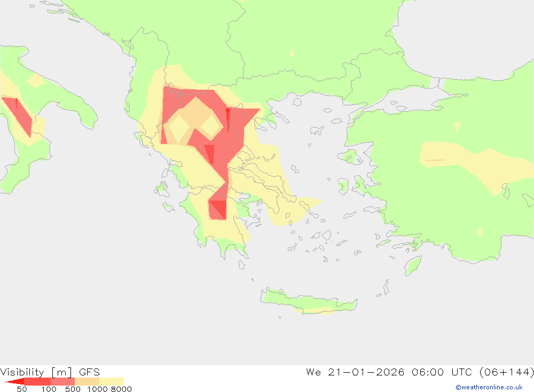The image size is (534, 392).
Task: Select the 100-500 m salmon legend swatch
Action: pos(62,381)
